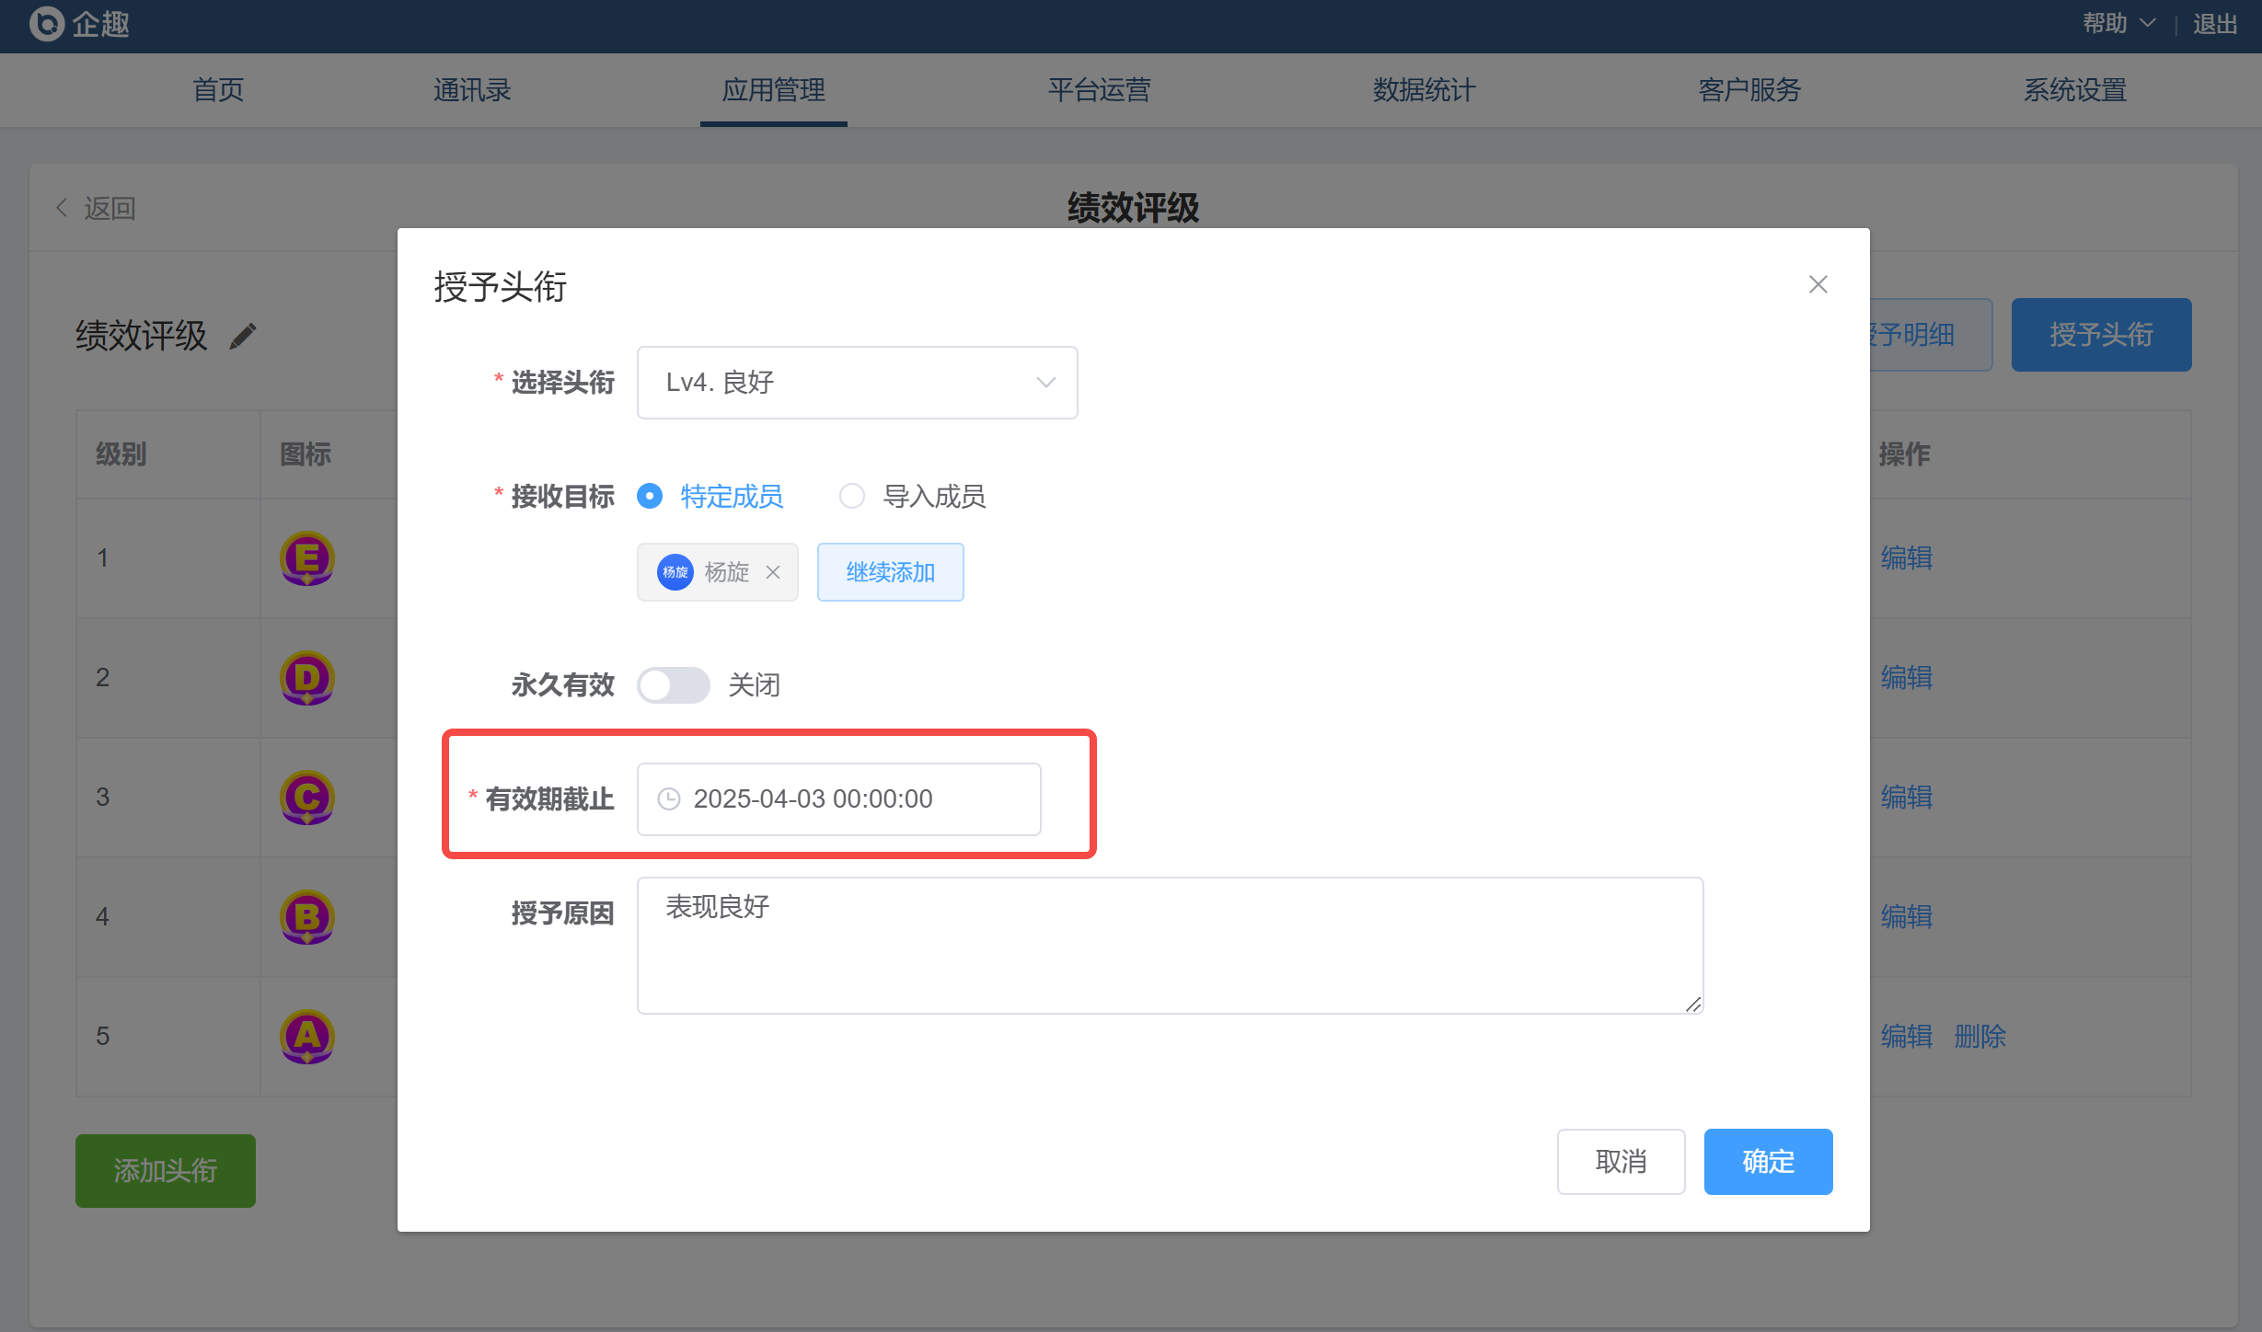This screenshot has width=2262, height=1332.
Task: Click the 返回 back chevron
Action: 63,208
